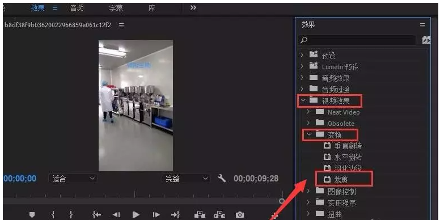Open the 完整 playback resolution dropdown
The height and width of the screenshot is (220, 440).
click(186, 179)
